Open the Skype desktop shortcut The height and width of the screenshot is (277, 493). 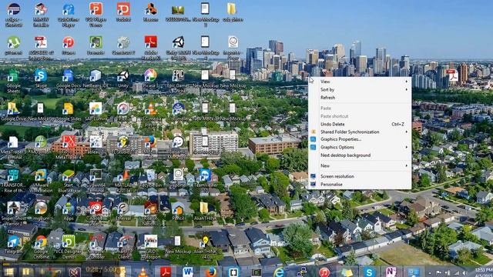point(41,78)
